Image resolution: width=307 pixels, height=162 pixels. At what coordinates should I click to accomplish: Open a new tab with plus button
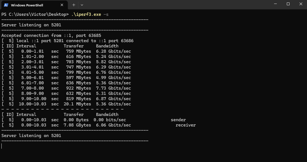coord(74,5)
